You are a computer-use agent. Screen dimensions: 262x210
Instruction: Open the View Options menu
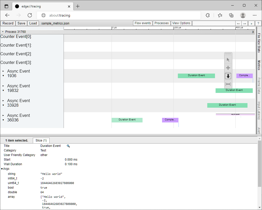click(181, 23)
